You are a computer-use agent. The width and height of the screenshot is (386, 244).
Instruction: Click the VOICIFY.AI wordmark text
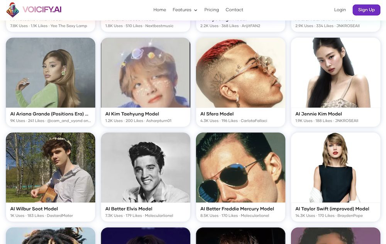point(42,10)
